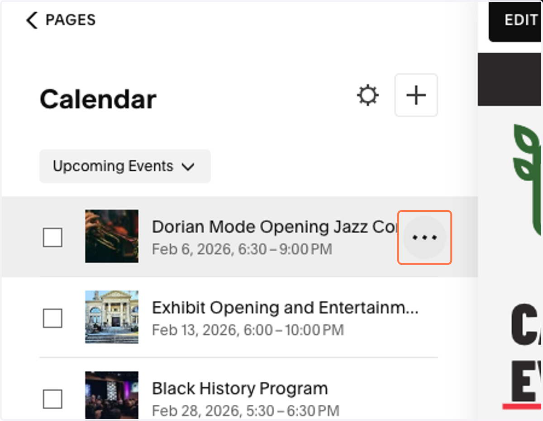Click the Feb 28, 2026 event date text
The image size is (543, 421).
pyautogui.click(x=245, y=411)
